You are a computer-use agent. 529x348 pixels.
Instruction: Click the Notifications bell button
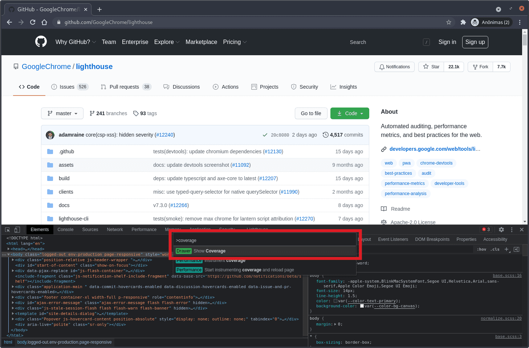pyautogui.click(x=394, y=67)
